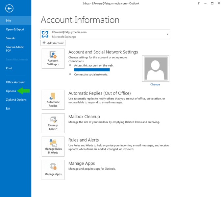Open the Print page
222x197 pixels.
point(9,68)
